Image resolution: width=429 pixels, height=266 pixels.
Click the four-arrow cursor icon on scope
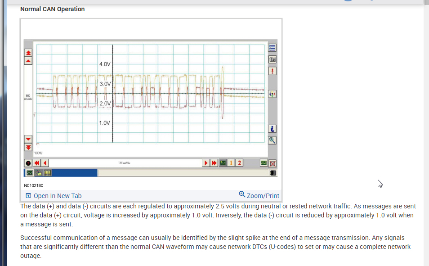(x=272, y=94)
